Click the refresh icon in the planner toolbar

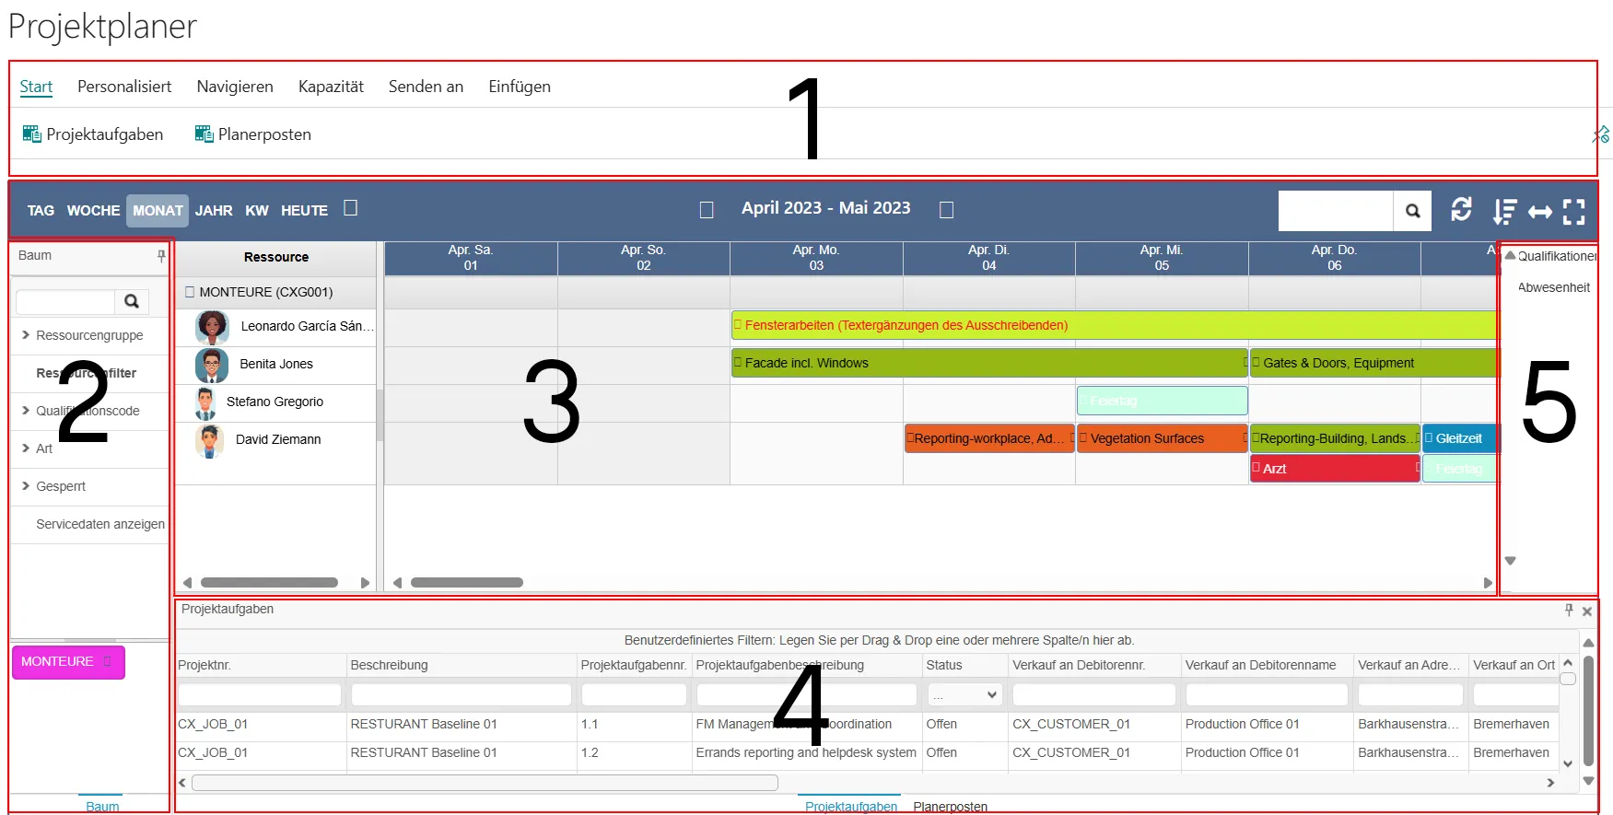click(1460, 210)
